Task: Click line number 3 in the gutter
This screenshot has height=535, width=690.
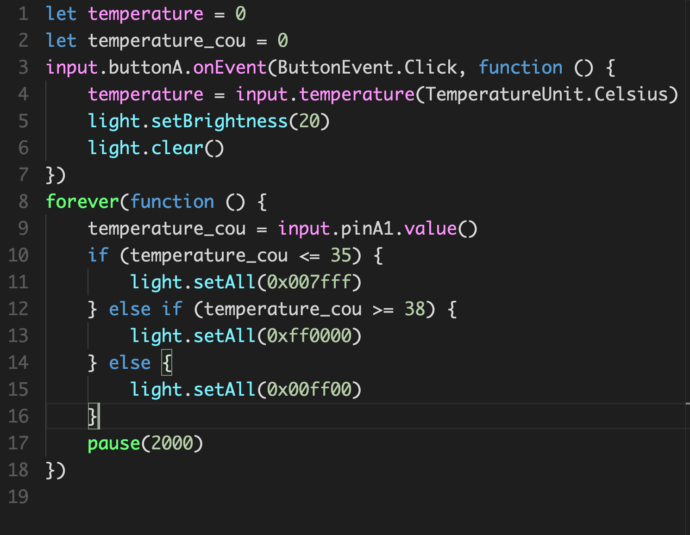Action: pyautogui.click(x=23, y=68)
